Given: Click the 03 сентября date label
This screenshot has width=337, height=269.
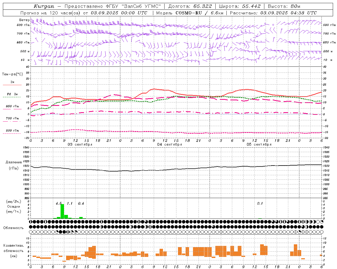Looking at the screenshot, I should [x=80, y=144].
